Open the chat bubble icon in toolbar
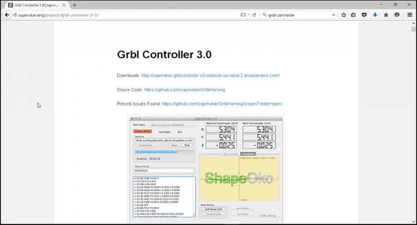 397,15
